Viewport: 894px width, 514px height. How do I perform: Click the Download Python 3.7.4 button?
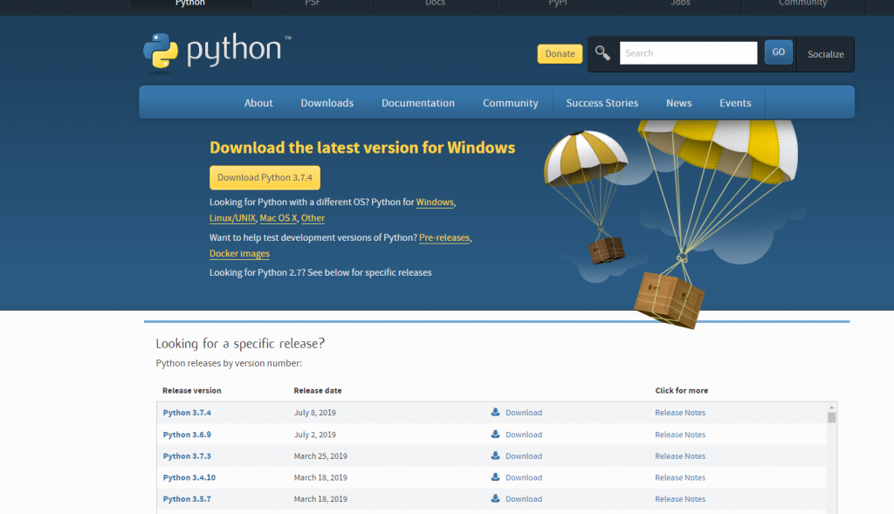265,178
